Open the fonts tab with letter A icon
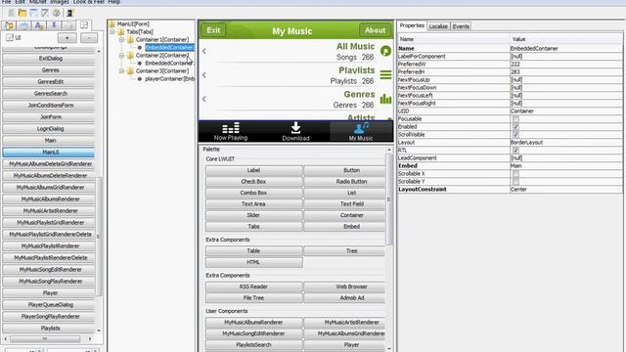Screen dimensions: 626x352 39,26
